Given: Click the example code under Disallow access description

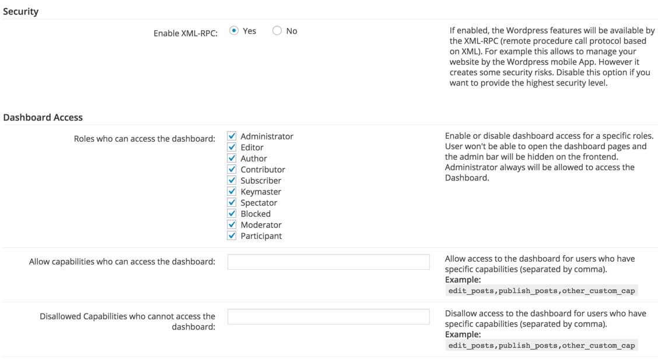Looking at the screenshot, I should pyautogui.click(x=541, y=346).
